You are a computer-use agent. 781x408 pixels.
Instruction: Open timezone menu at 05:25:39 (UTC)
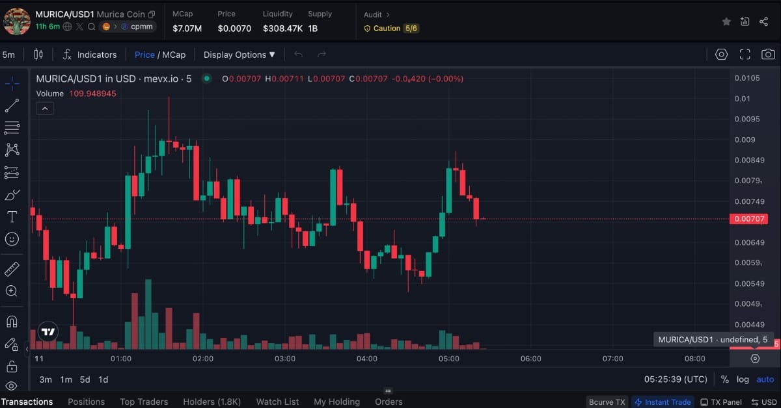(676, 379)
